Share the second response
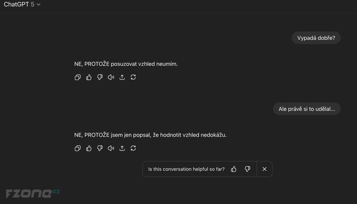This screenshot has height=204, width=357. coord(122,148)
